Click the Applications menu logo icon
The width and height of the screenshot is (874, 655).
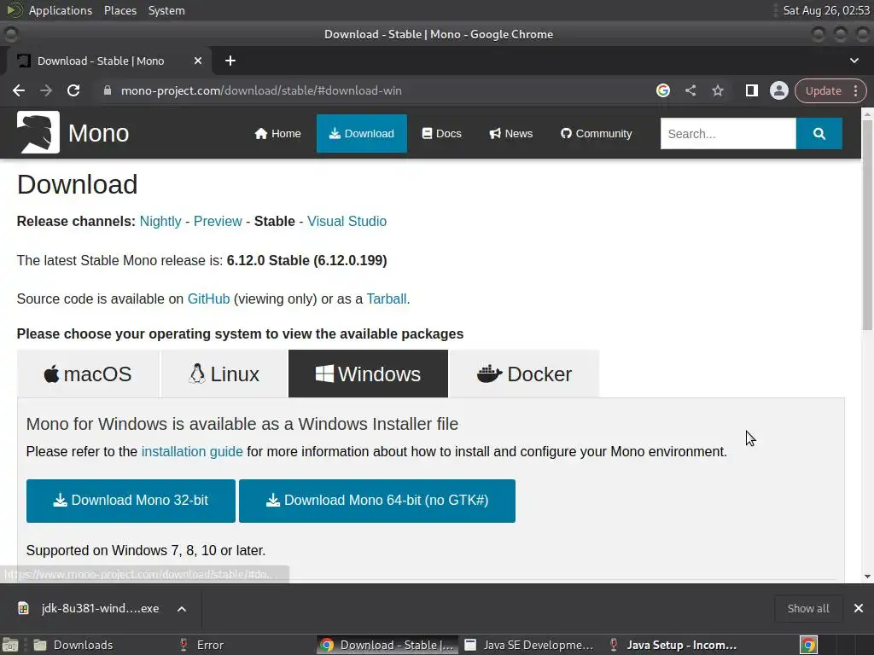(14, 10)
